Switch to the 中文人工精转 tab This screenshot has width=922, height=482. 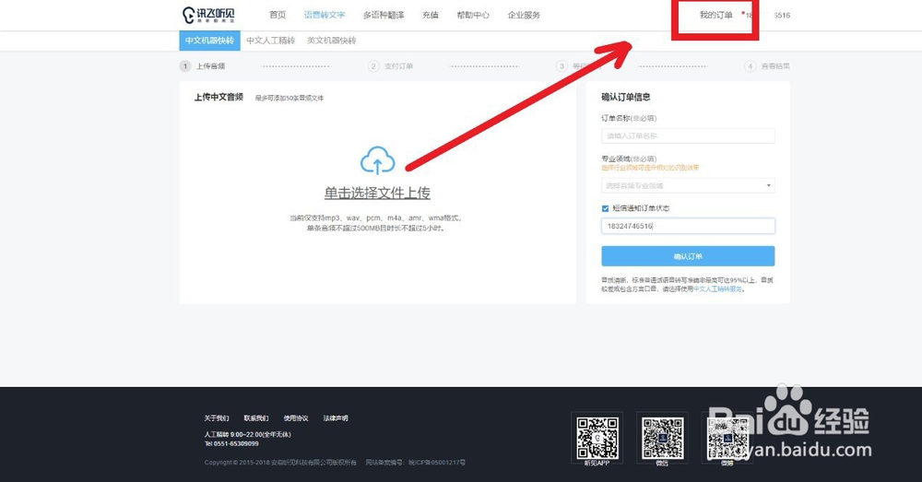pyautogui.click(x=270, y=41)
